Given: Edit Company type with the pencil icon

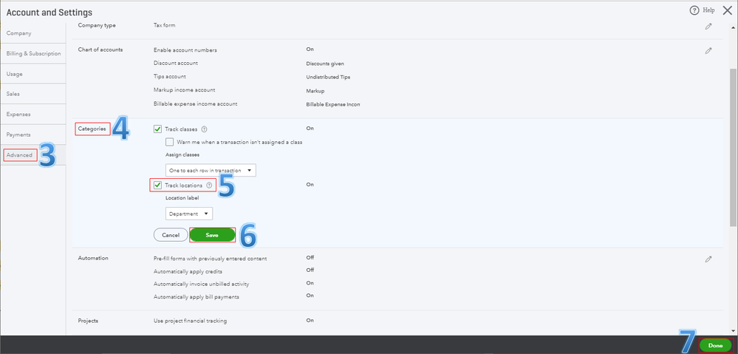Looking at the screenshot, I should [x=708, y=27].
